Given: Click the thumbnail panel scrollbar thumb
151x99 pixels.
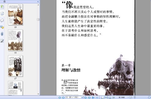Looking at the screenshot, I should [38, 20].
